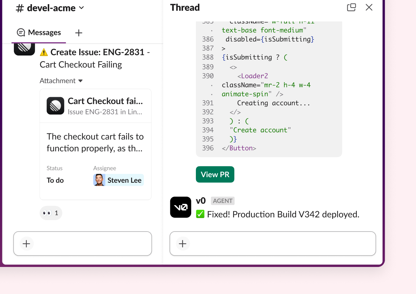
Task: Toggle the eyes emoji reaction
Action: pyautogui.click(x=51, y=213)
